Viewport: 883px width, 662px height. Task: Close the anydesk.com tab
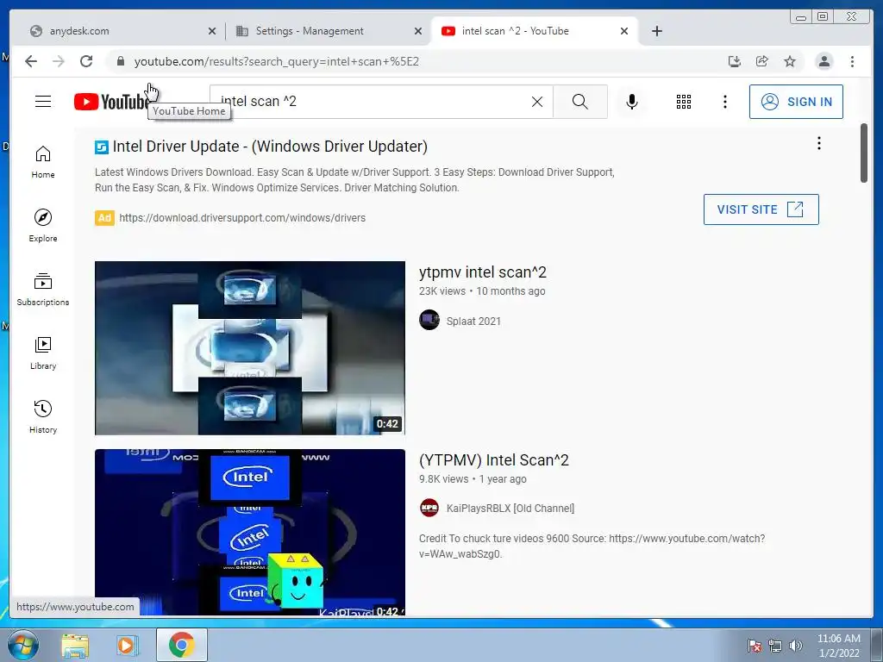(x=212, y=32)
